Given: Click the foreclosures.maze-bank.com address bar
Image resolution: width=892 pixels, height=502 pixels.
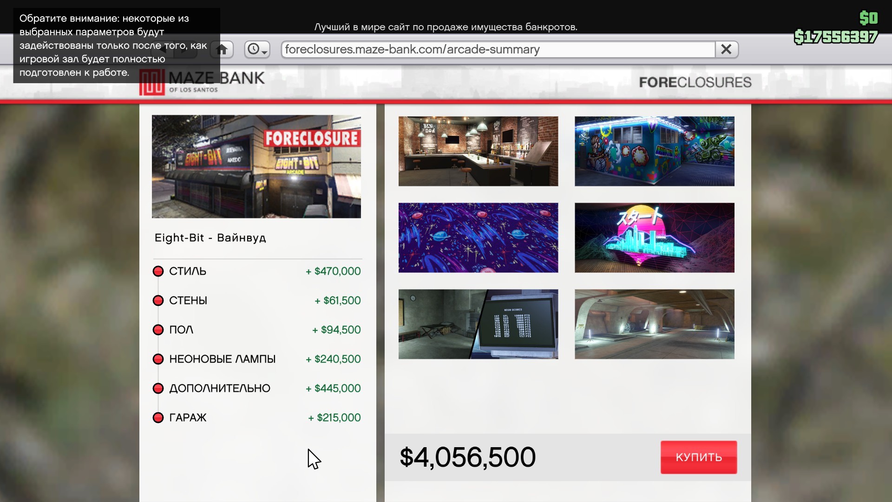Looking at the screenshot, I should click(498, 49).
